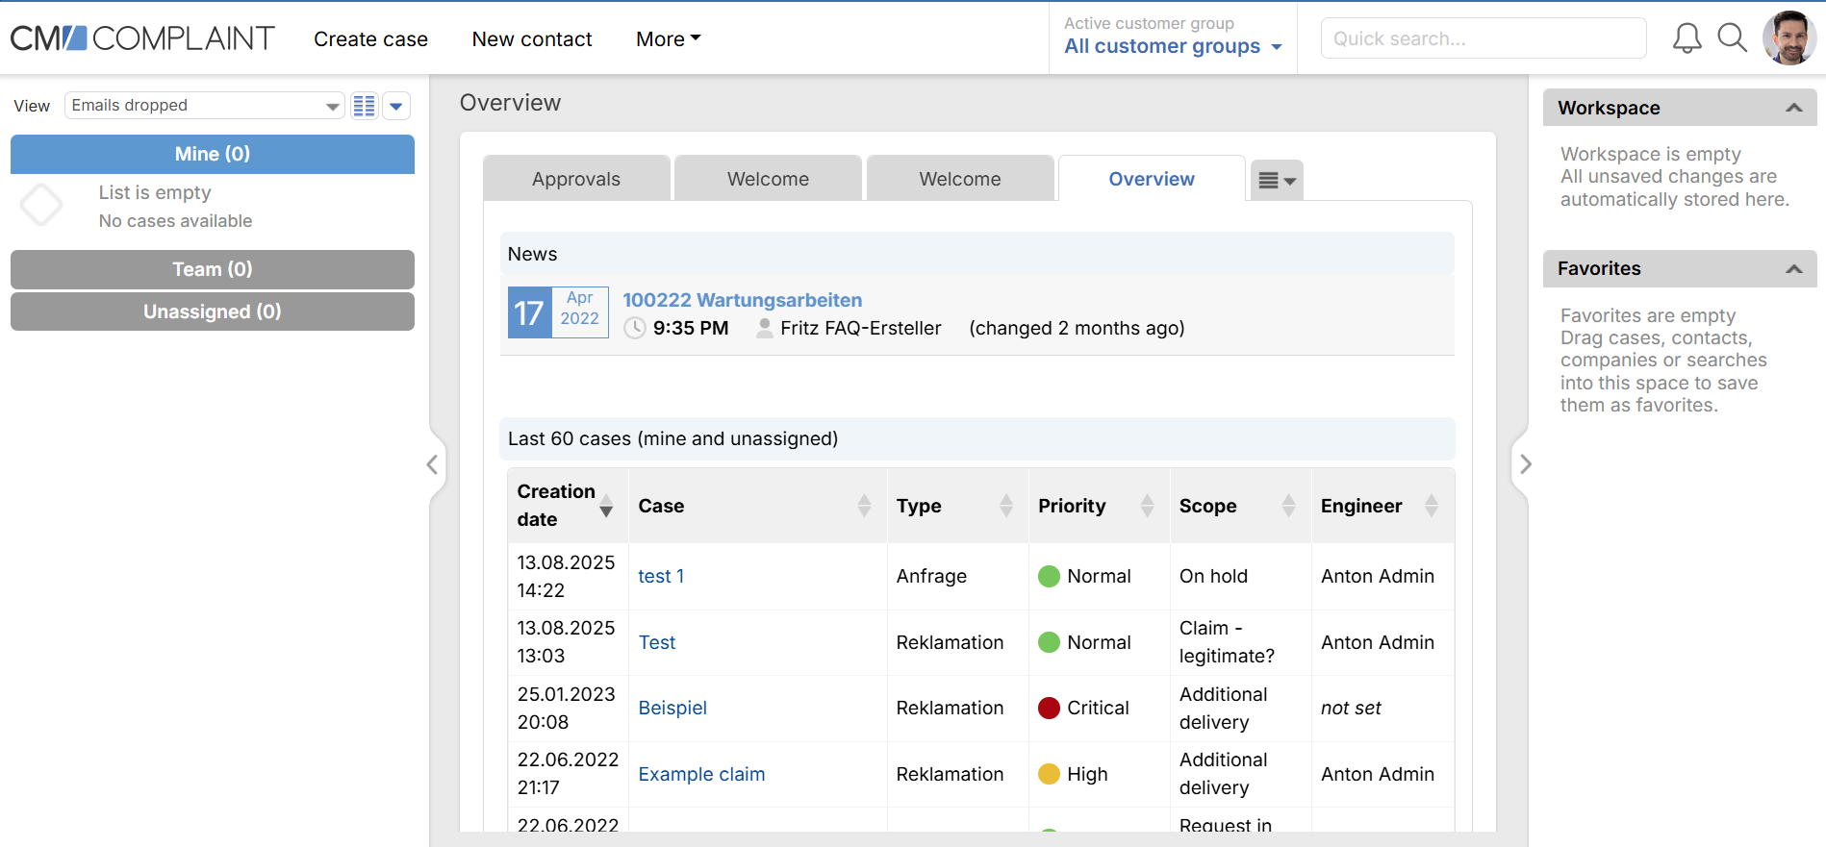
Task: Expand the Unassigned (0) list
Action: pos(213,311)
